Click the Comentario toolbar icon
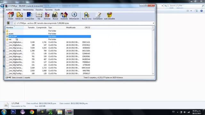Screen dimensions: 205x115 pyautogui.click(x=98, y=16)
